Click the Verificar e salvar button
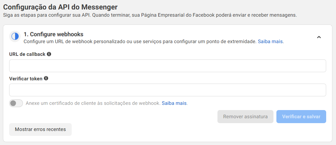The image size is (336, 145). [301, 117]
